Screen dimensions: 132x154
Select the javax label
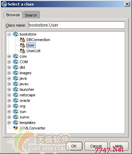(x=24, y=84)
